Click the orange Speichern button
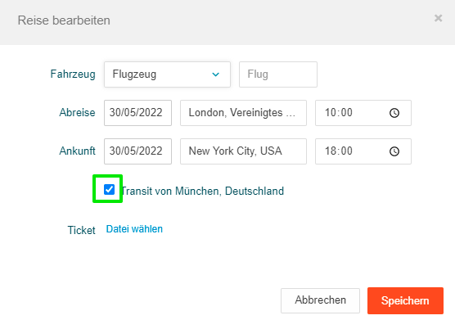This screenshot has width=455, height=320. click(x=405, y=300)
